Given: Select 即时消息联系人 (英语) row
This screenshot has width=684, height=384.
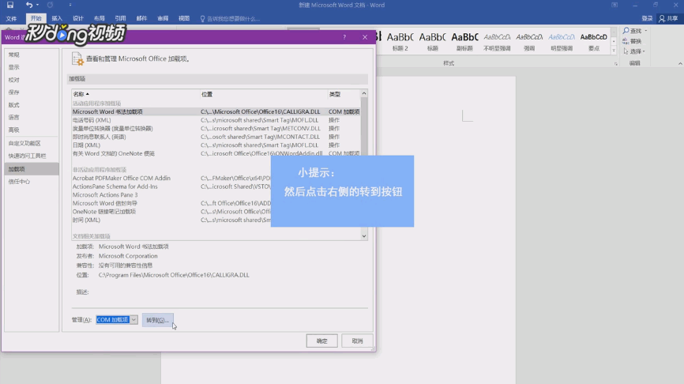Looking at the screenshot, I should click(x=216, y=137).
